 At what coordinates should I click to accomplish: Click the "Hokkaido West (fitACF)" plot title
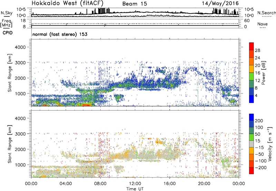pyautogui.click(x=67, y=3)
